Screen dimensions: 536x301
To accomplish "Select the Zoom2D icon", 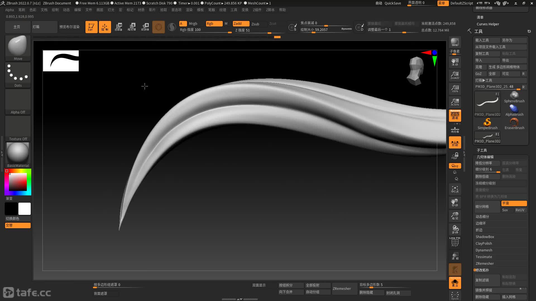I will click(455, 75).
